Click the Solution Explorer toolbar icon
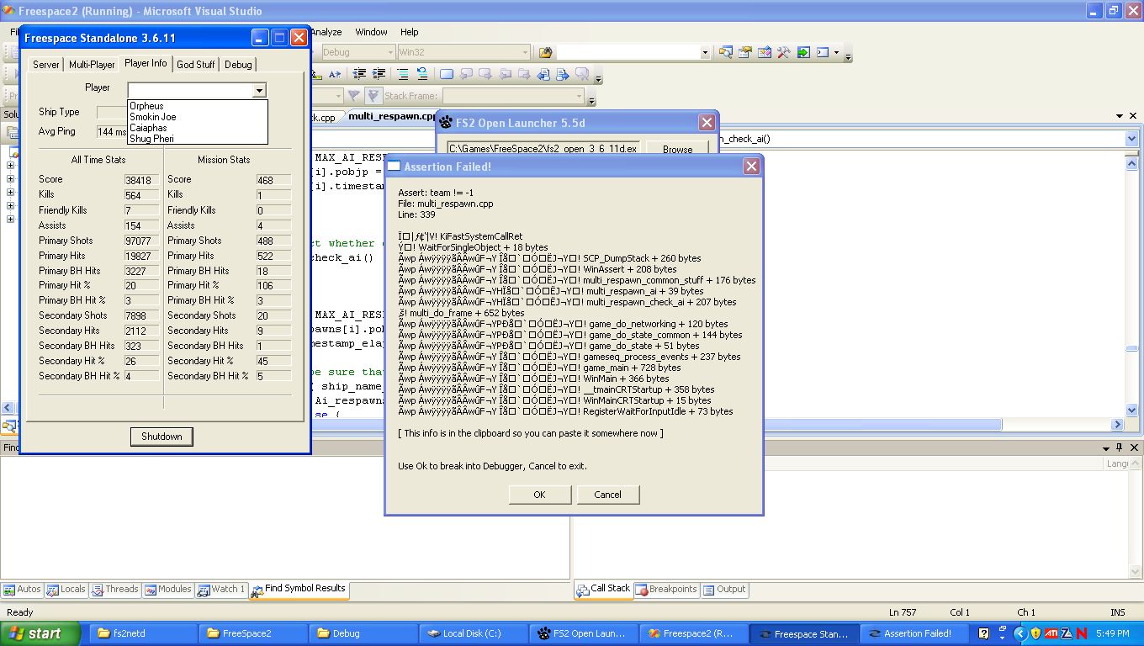 [725, 52]
